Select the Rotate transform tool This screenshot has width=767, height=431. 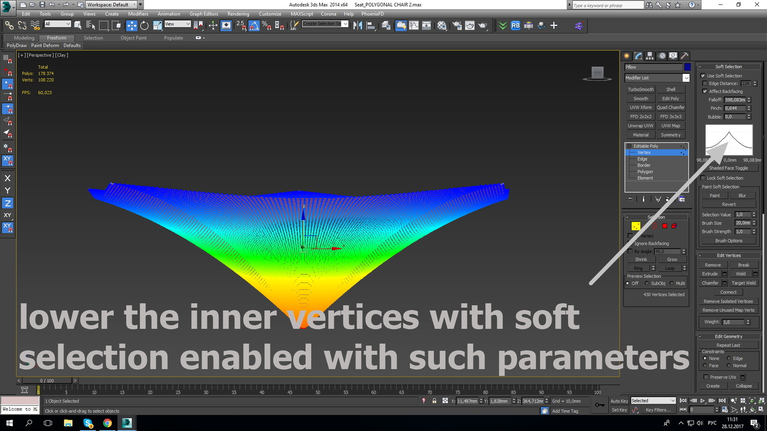[145, 25]
